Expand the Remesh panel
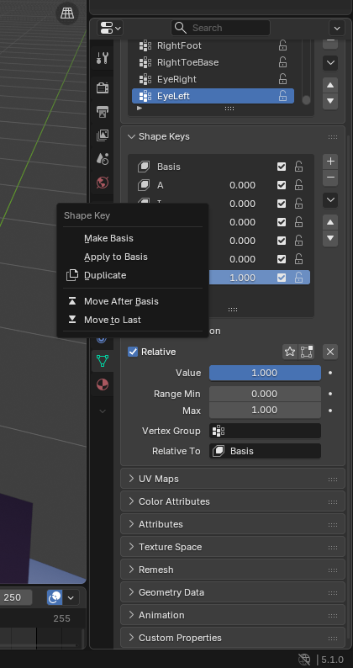Screen dimensions: 353x668 [x=233, y=570]
